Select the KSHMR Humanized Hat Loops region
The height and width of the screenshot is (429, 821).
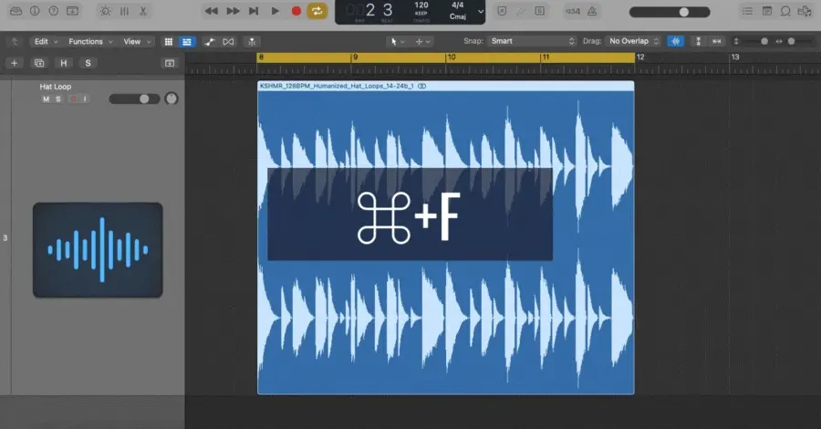click(445, 238)
